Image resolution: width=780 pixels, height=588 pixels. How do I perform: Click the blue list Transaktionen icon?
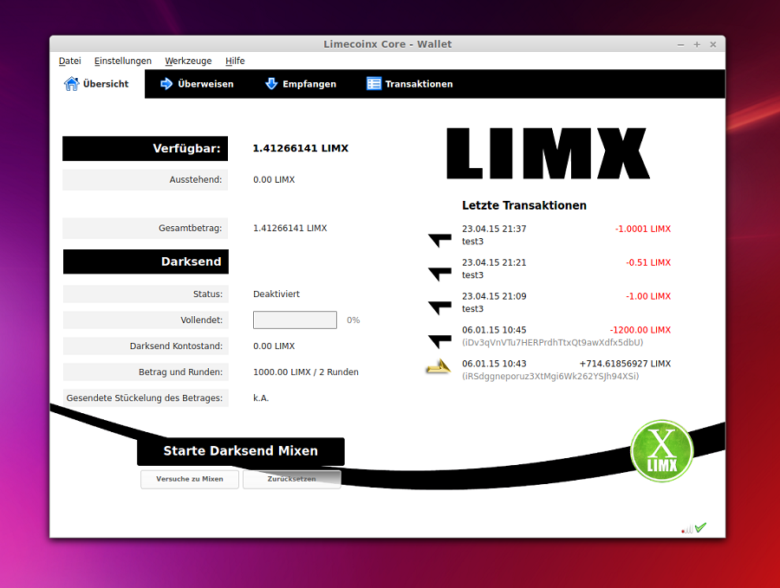[374, 83]
